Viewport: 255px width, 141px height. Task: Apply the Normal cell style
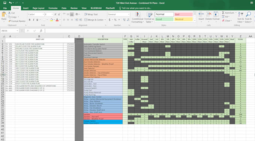(164, 14)
